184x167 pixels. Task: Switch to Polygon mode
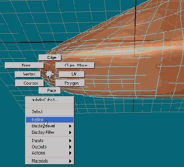click(x=70, y=83)
